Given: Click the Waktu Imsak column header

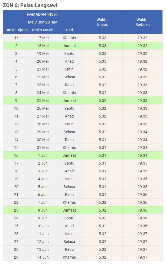Looking at the screenshot, I should point(102,22).
